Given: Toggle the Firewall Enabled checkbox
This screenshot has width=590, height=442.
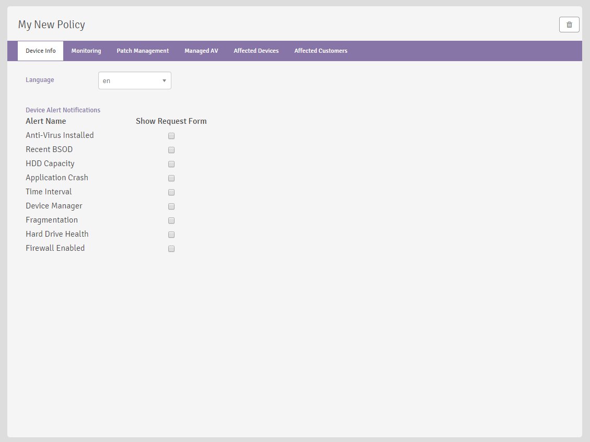Looking at the screenshot, I should pyautogui.click(x=171, y=249).
